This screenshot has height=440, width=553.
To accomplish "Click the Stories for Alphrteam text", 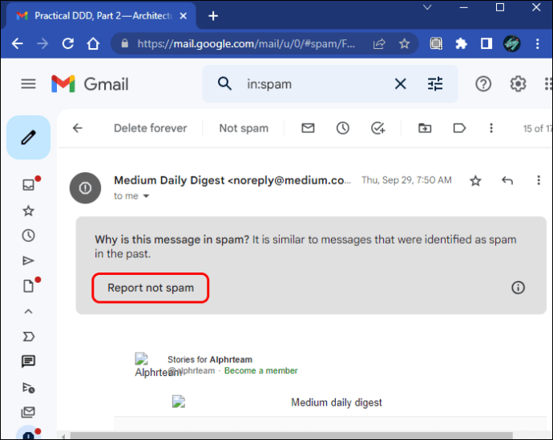I will (x=210, y=360).
